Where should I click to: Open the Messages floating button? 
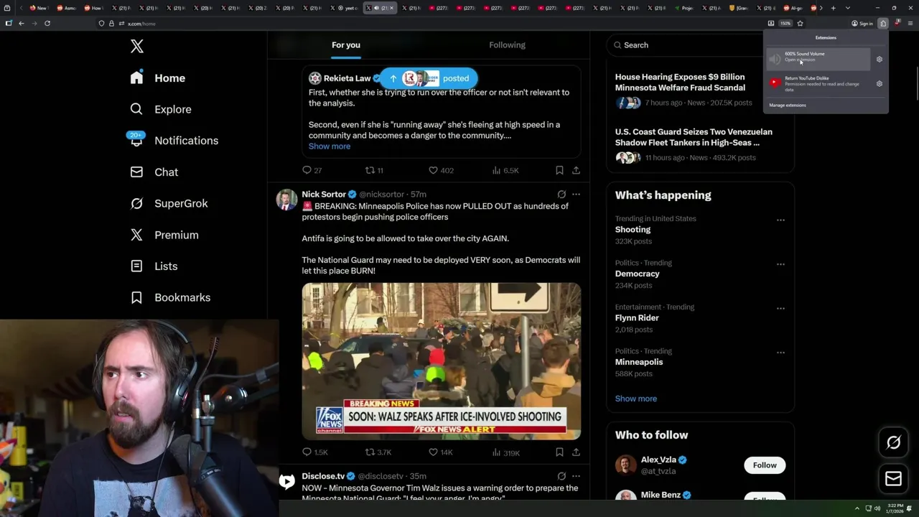coord(893,479)
